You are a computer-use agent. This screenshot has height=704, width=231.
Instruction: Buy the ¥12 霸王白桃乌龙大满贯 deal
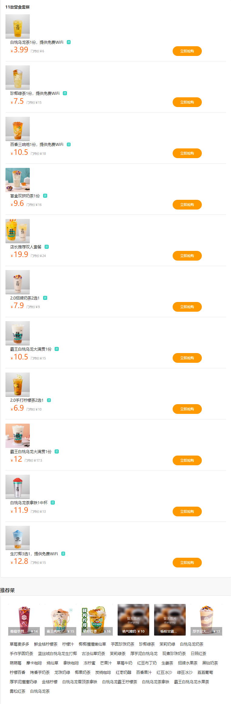(x=187, y=460)
